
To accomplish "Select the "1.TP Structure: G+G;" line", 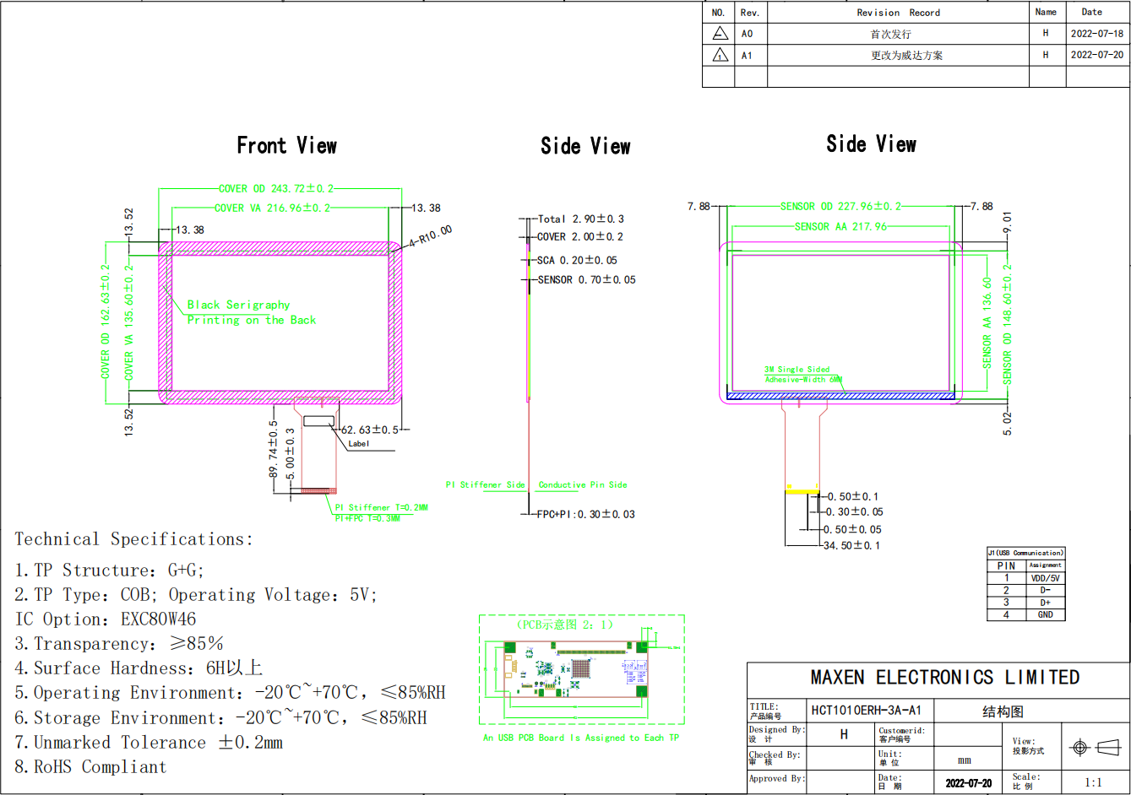I will pyautogui.click(x=110, y=571).
